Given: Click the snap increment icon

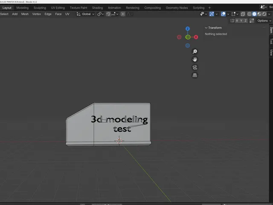Looking at the screenshot, I should pyautogui.click(x=113, y=14).
